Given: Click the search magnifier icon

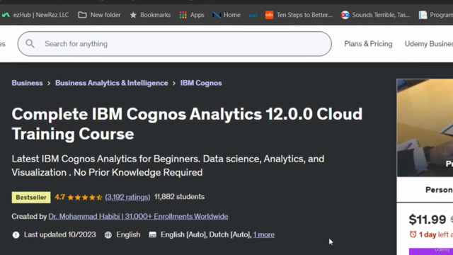Looking at the screenshot, I should point(30,44).
